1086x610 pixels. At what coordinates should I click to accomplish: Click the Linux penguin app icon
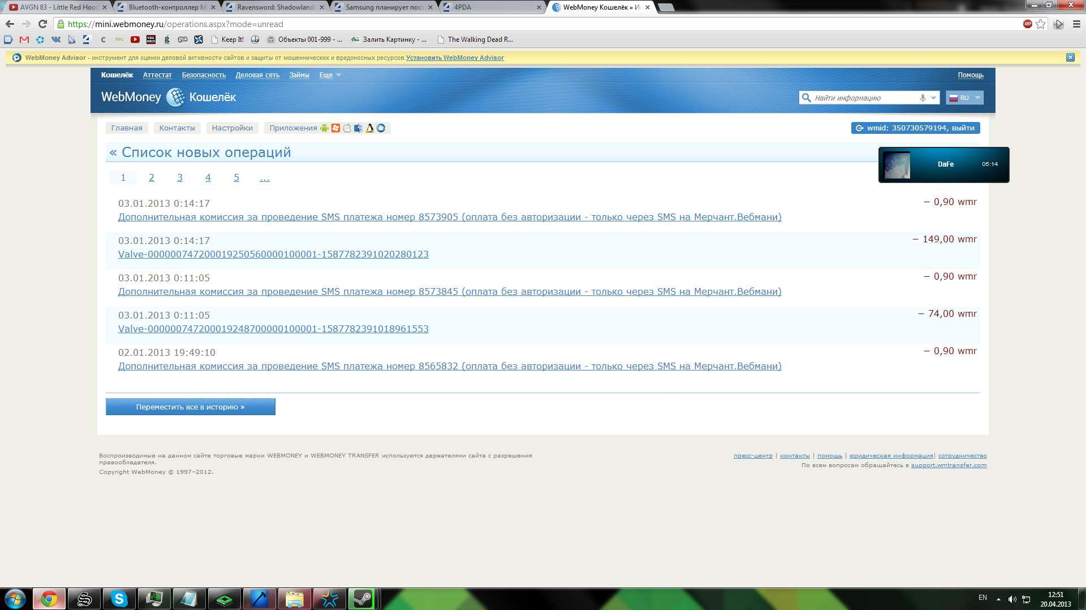click(x=370, y=128)
